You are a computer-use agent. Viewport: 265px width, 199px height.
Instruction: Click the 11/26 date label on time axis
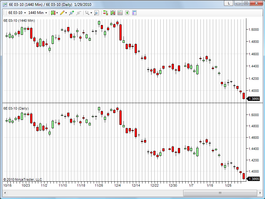(99, 185)
